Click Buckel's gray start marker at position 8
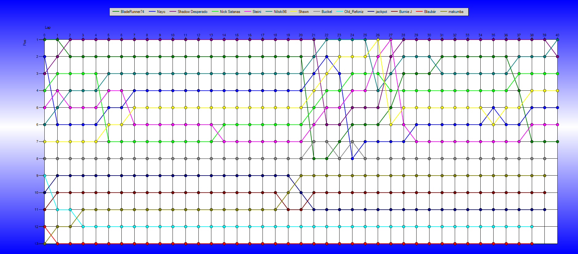The width and height of the screenshot is (578, 254). pos(45,159)
